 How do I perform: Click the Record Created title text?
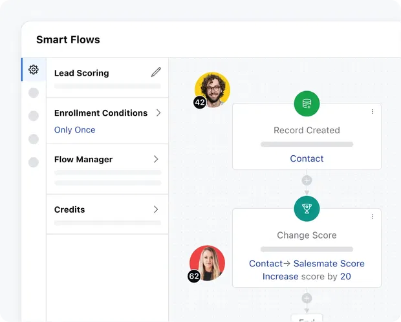coord(307,130)
